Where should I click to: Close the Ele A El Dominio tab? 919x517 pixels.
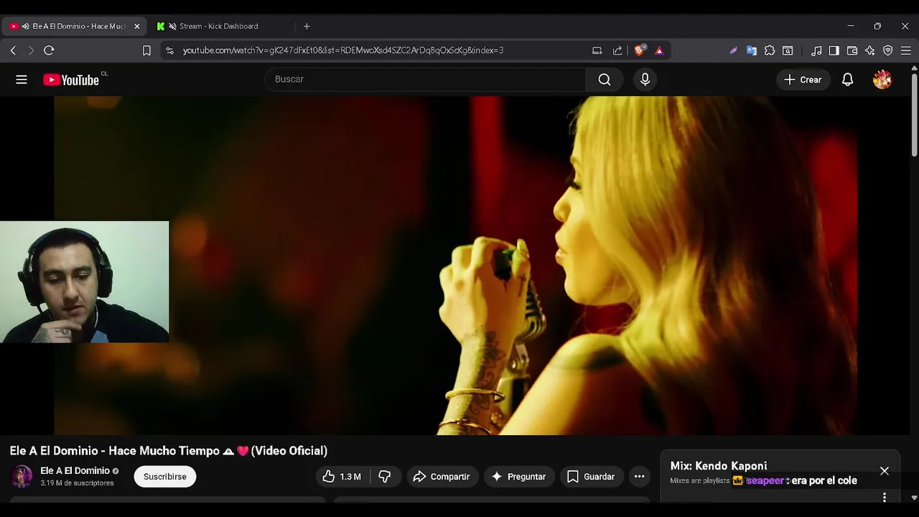[137, 27]
